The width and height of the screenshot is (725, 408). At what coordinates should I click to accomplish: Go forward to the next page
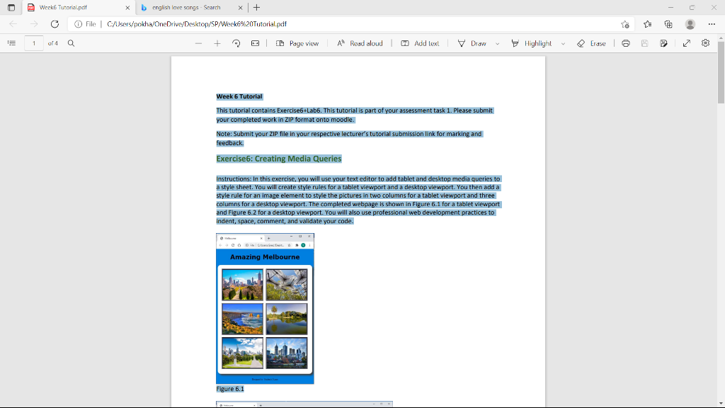tap(34, 24)
